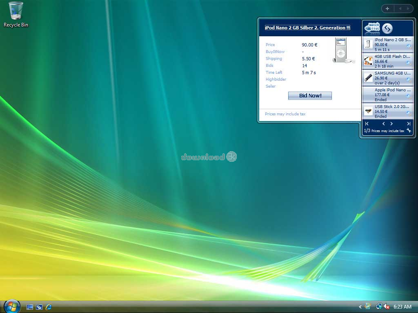Open the iPod Nano 2 GB Silber title link
This screenshot has width=418, height=313.
tap(307, 28)
